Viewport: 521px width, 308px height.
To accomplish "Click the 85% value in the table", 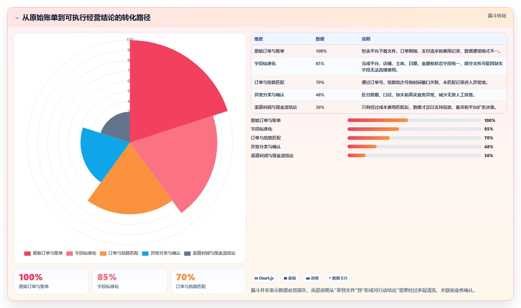I will [x=320, y=64].
